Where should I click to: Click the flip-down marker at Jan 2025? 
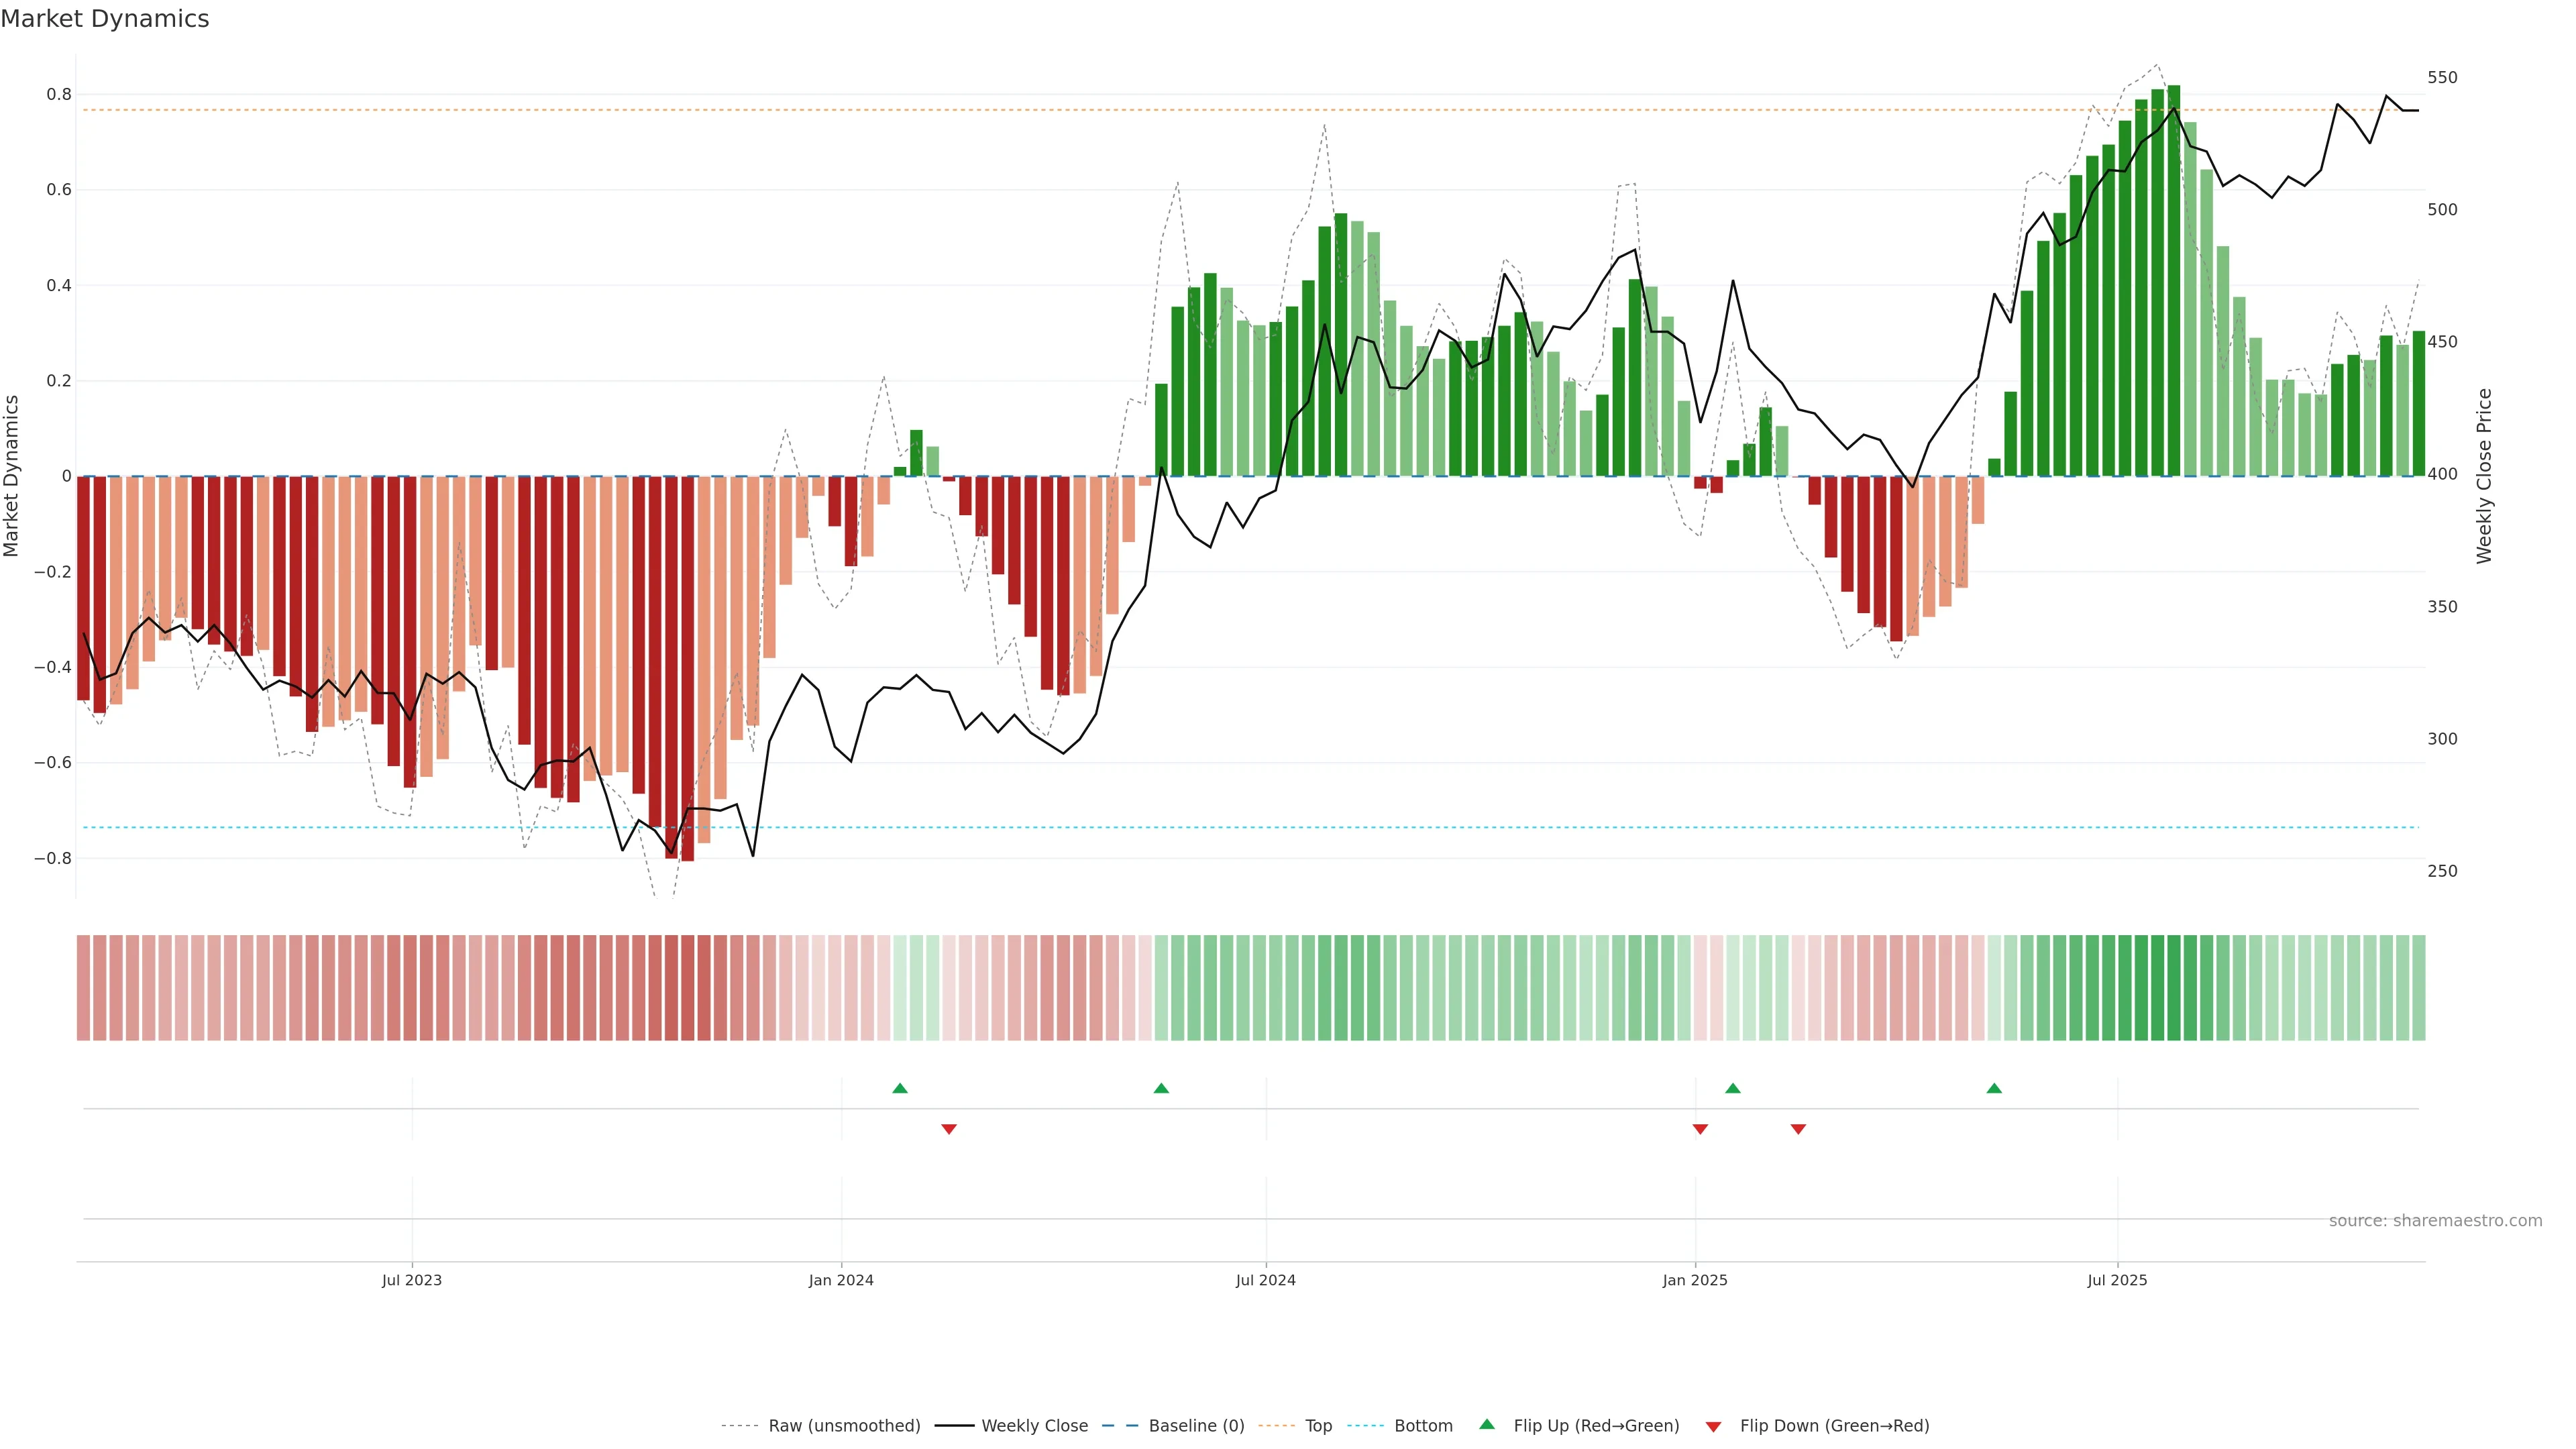[x=1700, y=1129]
